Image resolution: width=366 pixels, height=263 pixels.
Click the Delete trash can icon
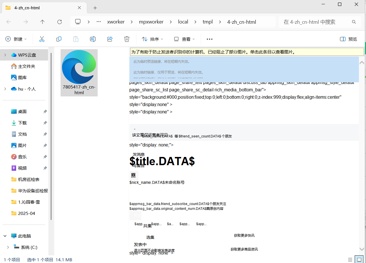tap(127, 39)
